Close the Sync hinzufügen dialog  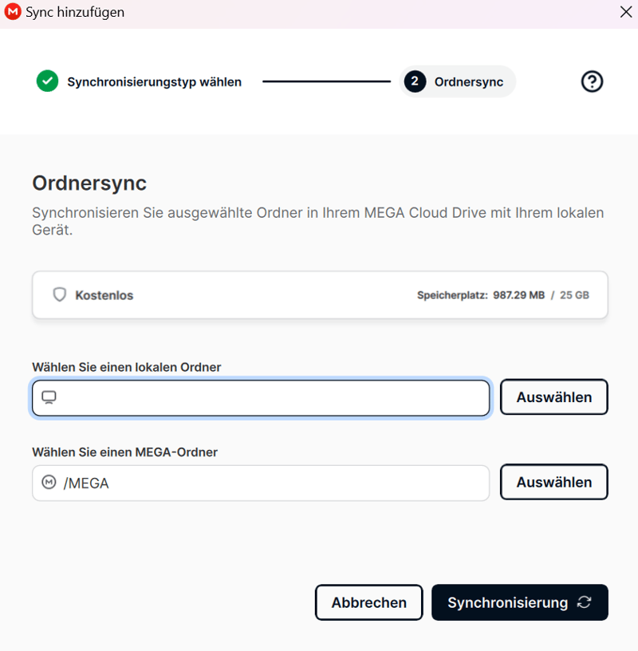coord(626,12)
